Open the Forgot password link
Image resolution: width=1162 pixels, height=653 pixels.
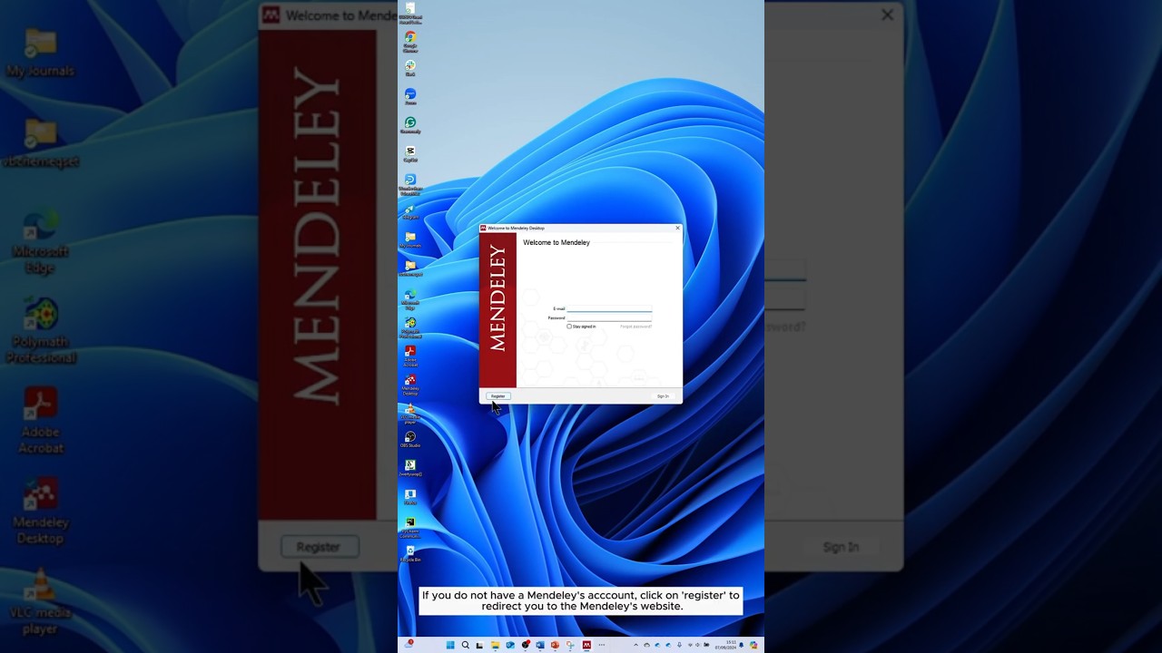coord(635,326)
